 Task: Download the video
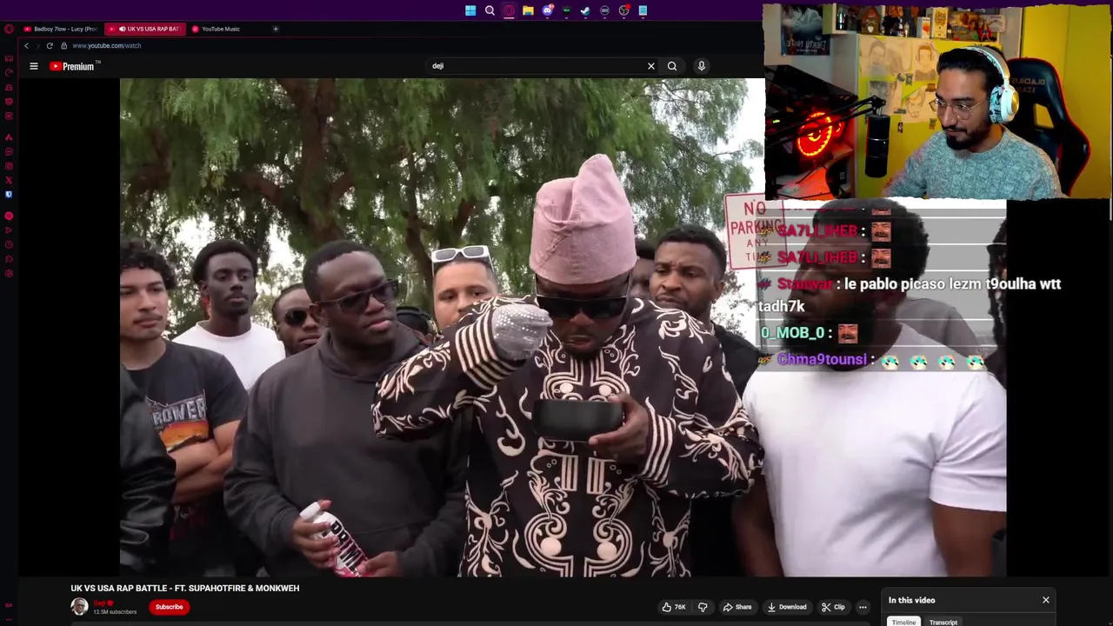[787, 607]
